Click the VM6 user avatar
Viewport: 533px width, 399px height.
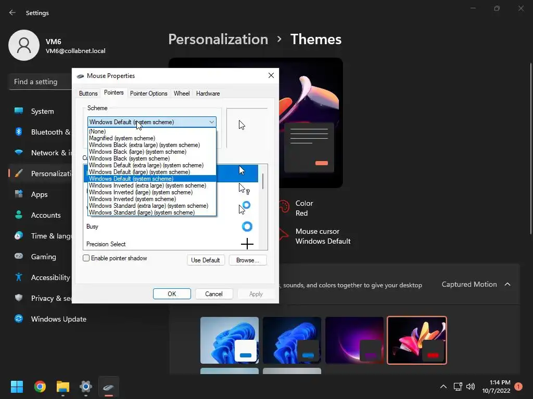point(24,45)
